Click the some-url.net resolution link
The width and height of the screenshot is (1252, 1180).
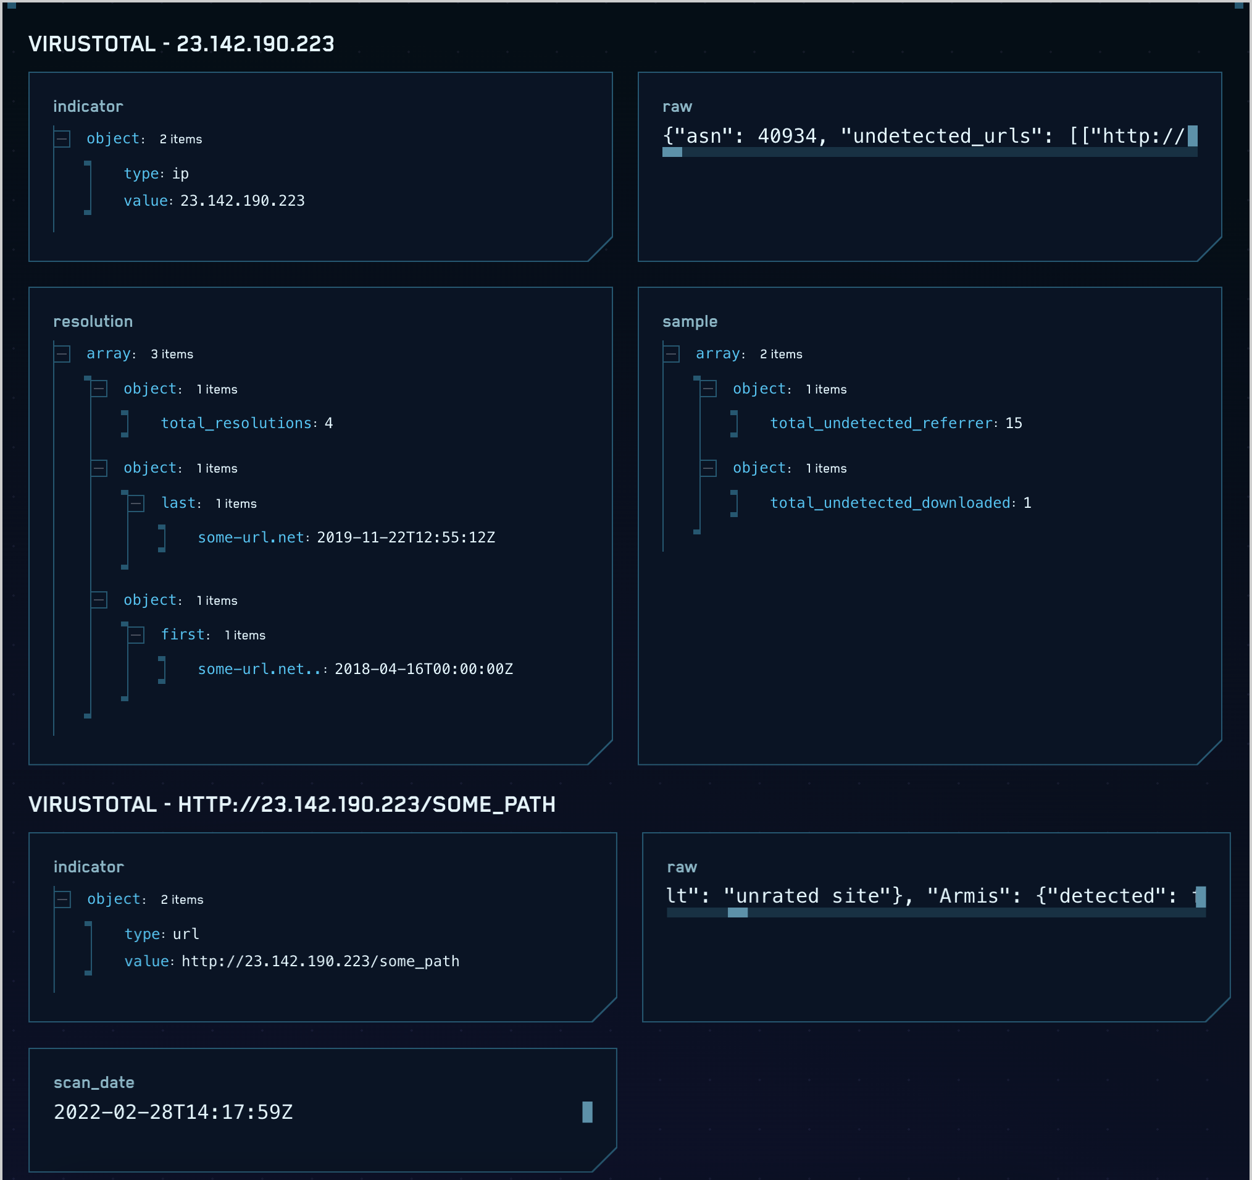tap(249, 537)
